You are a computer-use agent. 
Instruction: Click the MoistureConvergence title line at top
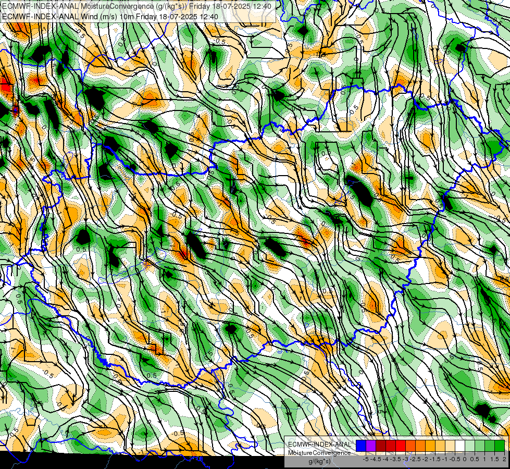point(136,6)
